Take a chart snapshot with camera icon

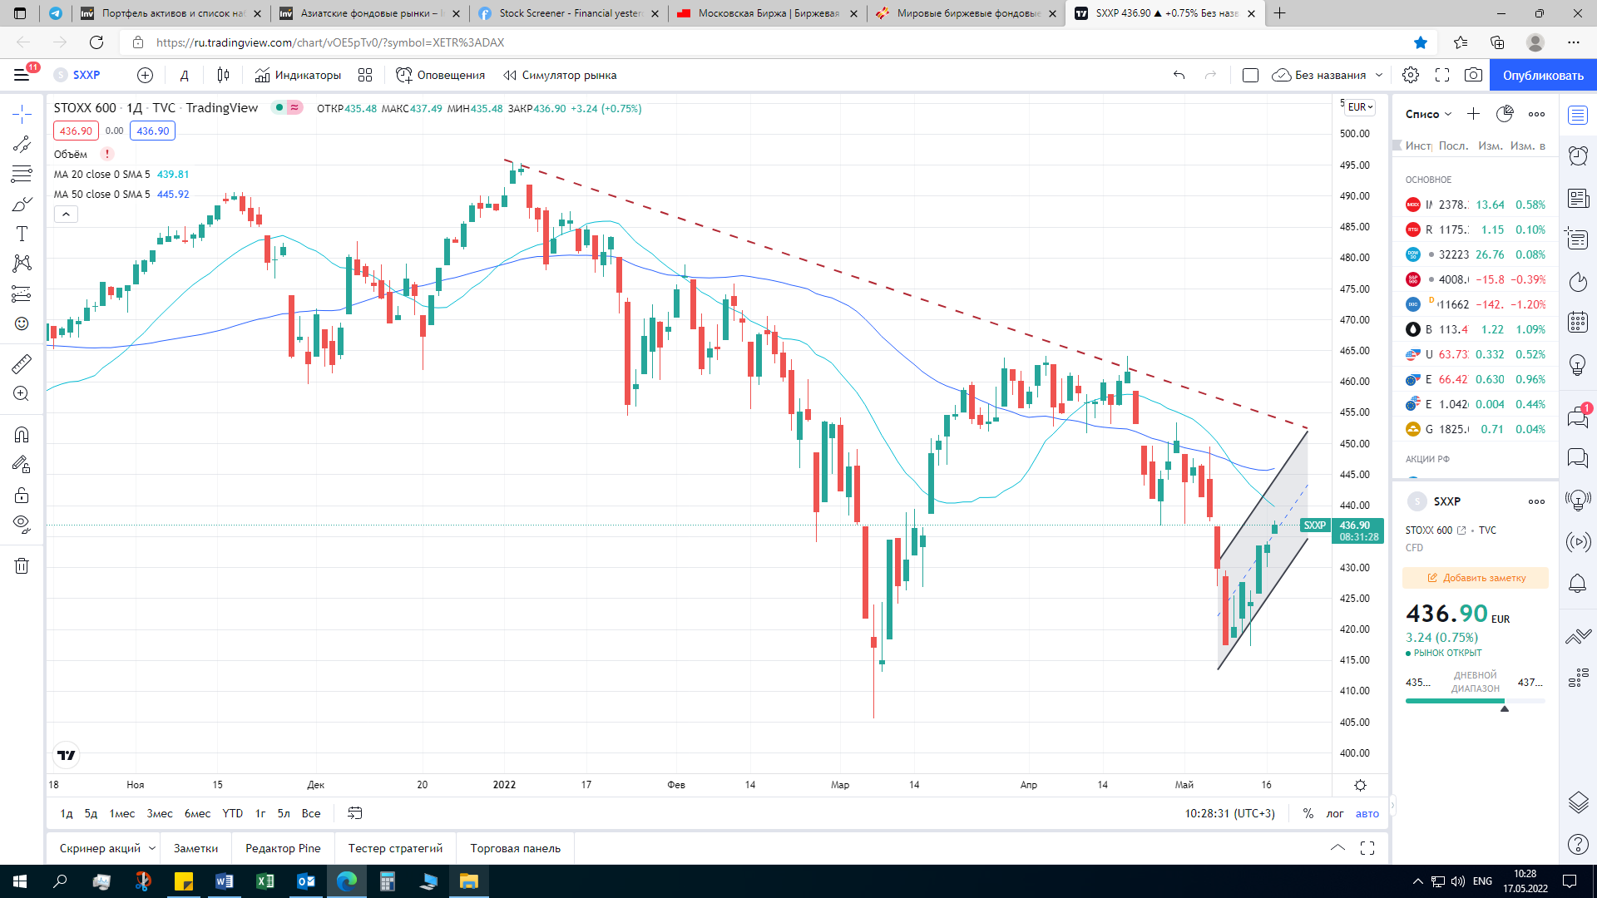[x=1473, y=75]
